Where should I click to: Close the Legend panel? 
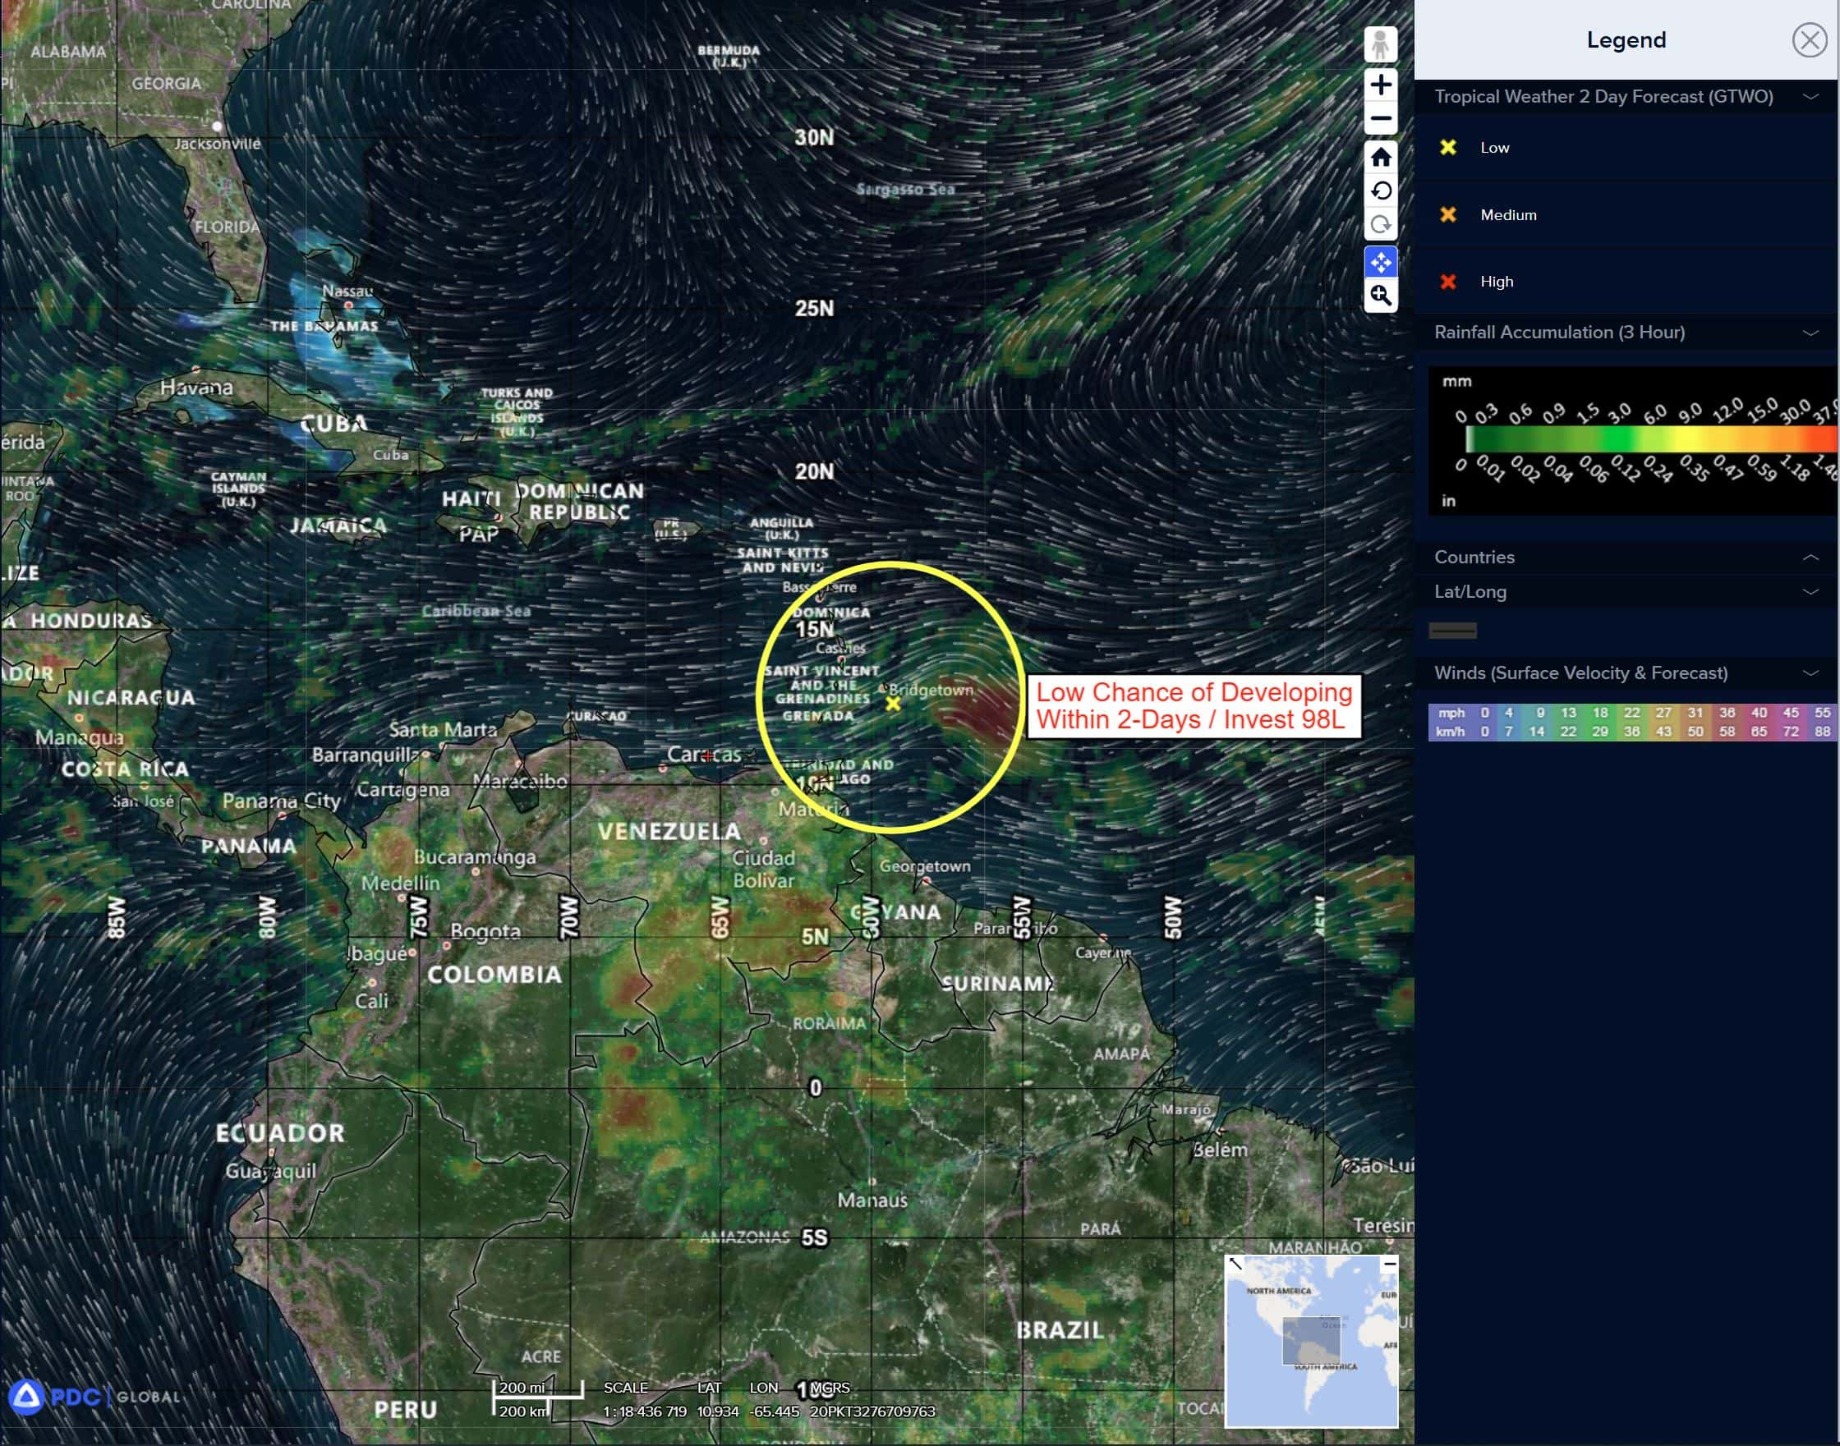pyautogui.click(x=1809, y=39)
